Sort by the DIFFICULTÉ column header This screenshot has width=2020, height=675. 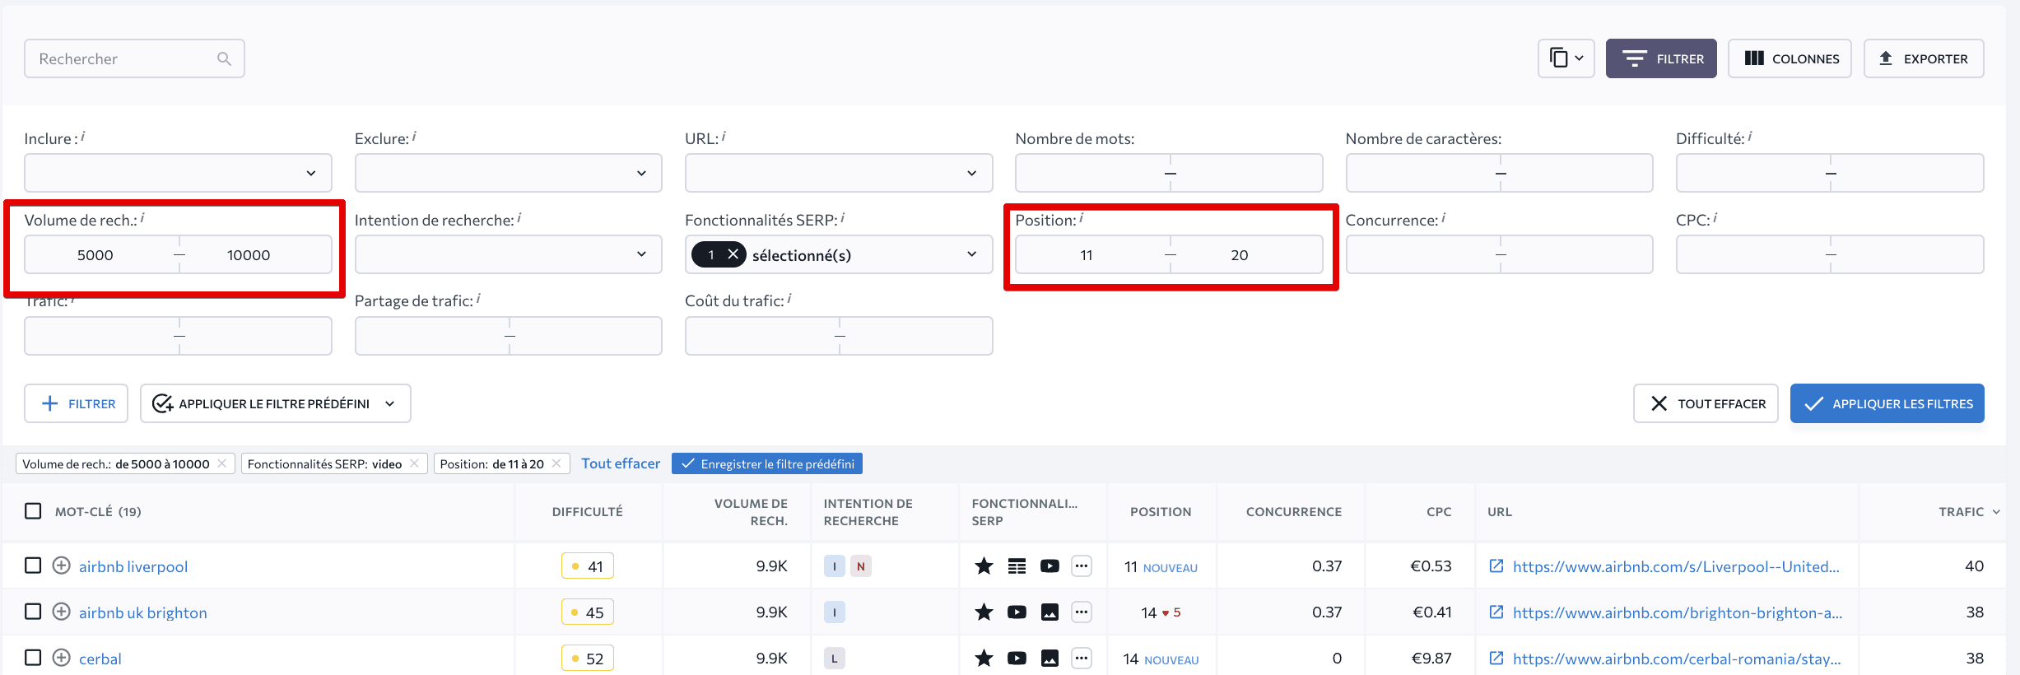(587, 511)
